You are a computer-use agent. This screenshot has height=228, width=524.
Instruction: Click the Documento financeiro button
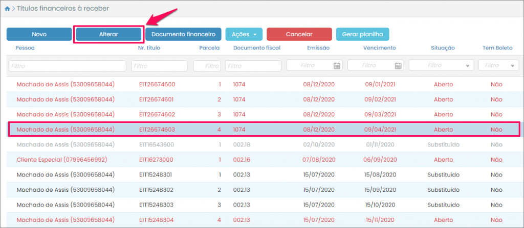183,34
